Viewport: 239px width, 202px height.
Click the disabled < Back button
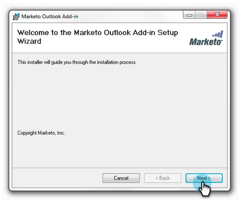162,178
